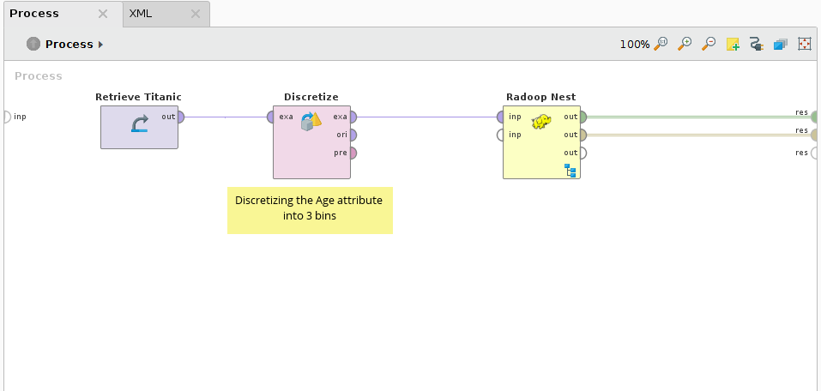This screenshot has width=821, height=391.
Task: Select the yellow Discretizing Age attribute note
Action: coord(310,210)
